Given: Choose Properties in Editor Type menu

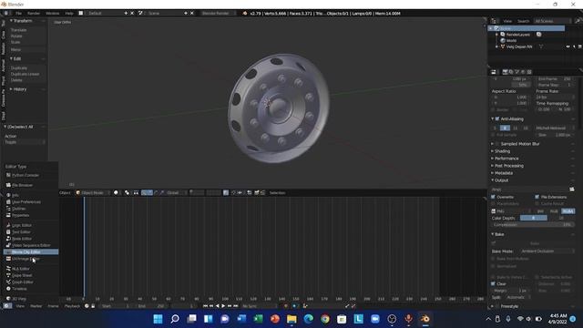Looking at the screenshot, I should [30, 215].
